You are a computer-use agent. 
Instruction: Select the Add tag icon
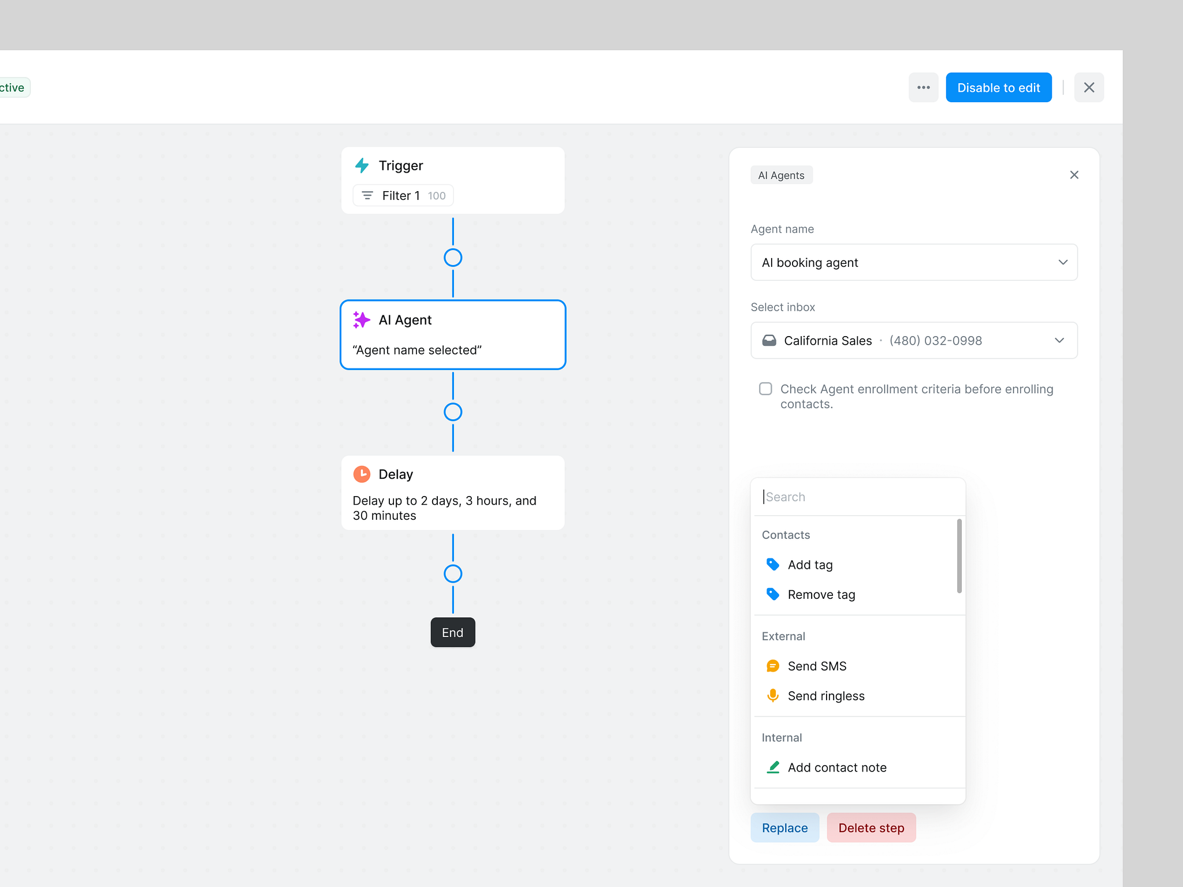772,564
